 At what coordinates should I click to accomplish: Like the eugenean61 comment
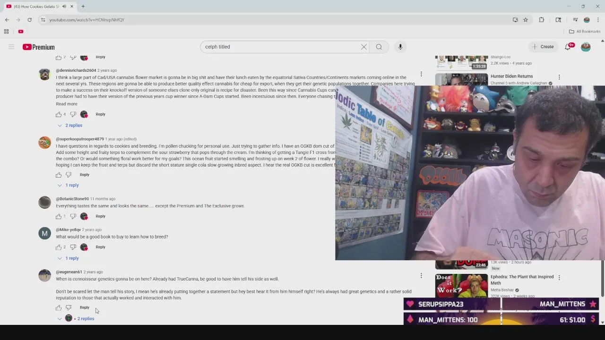click(59, 308)
